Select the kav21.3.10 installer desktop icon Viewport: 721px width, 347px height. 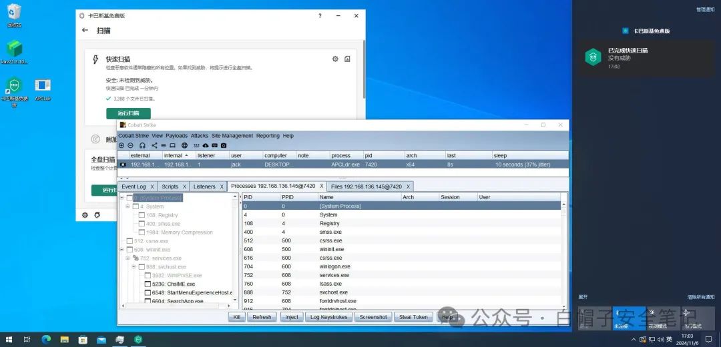(x=14, y=52)
